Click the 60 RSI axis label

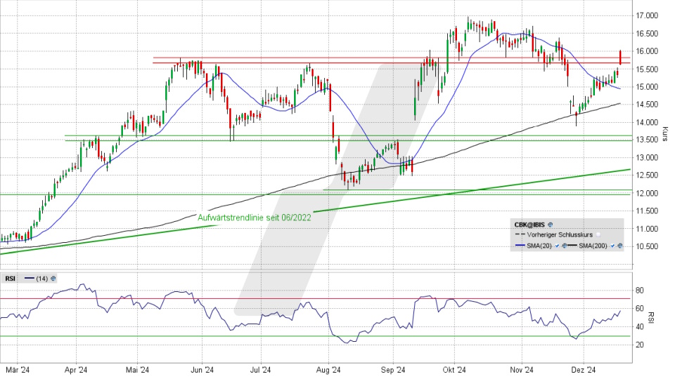click(640, 309)
